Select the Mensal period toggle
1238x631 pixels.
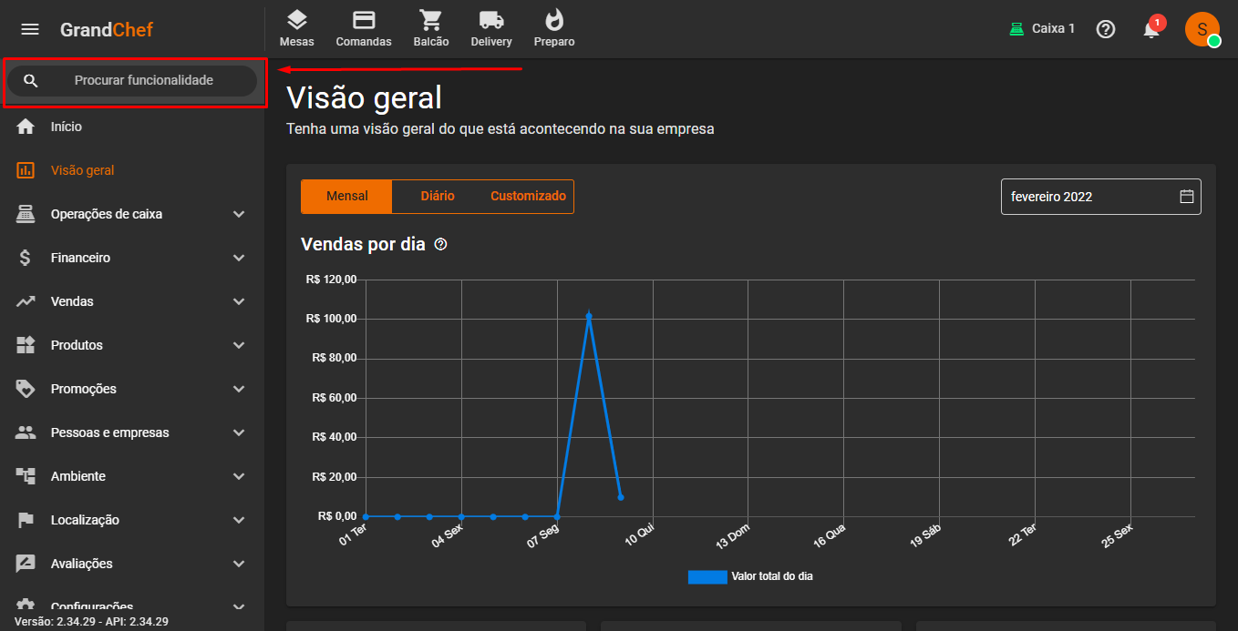(346, 197)
